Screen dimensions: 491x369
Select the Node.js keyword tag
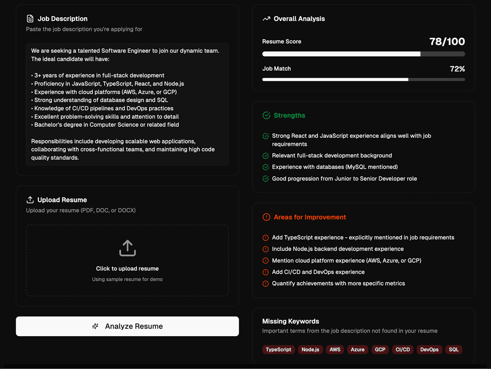pyautogui.click(x=310, y=349)
